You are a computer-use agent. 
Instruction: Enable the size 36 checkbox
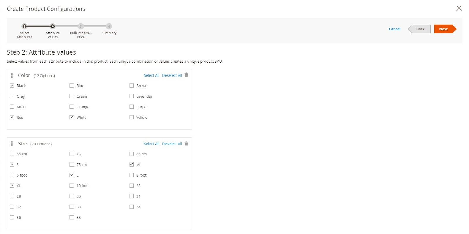point(12,217)
